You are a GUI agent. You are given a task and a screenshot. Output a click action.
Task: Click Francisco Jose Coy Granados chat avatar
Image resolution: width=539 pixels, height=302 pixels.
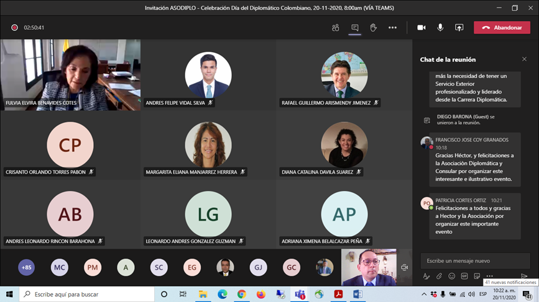[426, 142]
